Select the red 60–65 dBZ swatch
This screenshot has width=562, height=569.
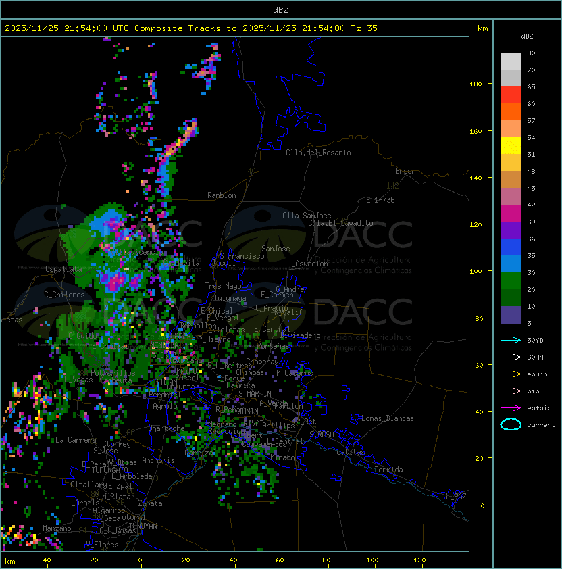511,95
